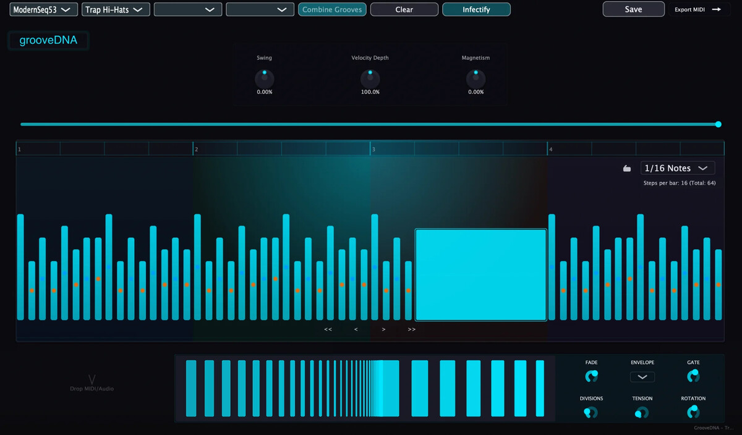
Task: Adjust the Gate knob
Action: [693, 376]
